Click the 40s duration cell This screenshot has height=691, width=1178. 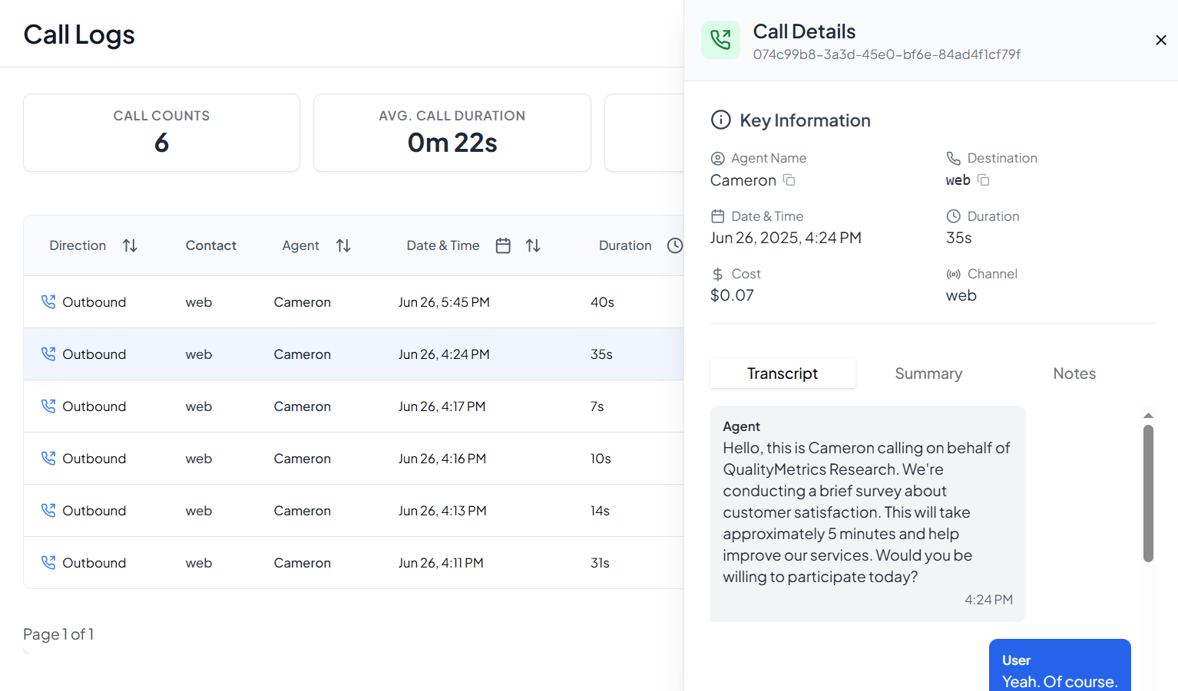coord(602,302)
